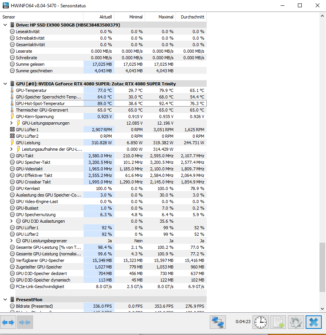Viewport: 326px width, 335px height.
Task: Click the 92.4 °C hot-spot maximum value
Action: click(166, 103)
